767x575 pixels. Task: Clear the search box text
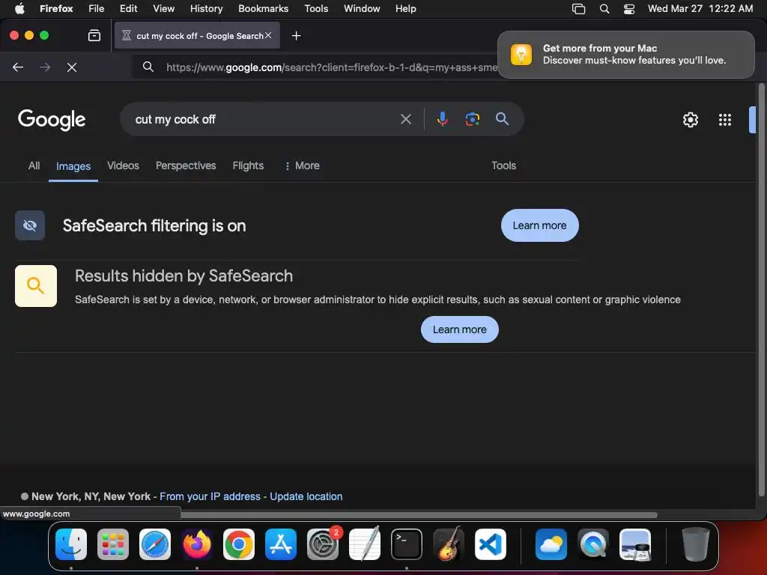coord(405,119)
